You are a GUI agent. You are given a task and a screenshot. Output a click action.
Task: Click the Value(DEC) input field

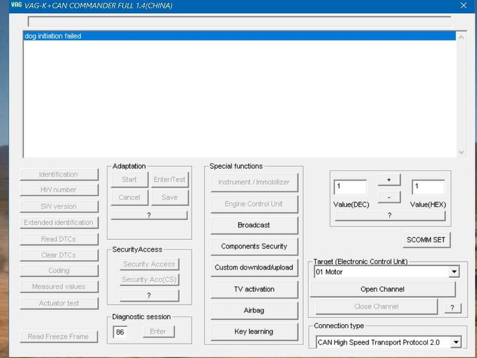[x=350, y=187]
